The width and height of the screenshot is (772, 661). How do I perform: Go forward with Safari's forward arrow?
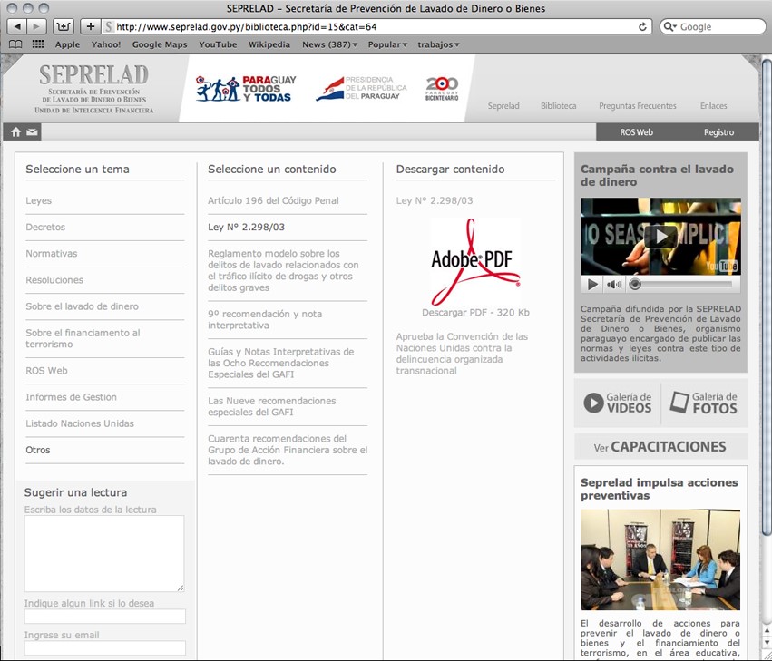coord(36,26)
